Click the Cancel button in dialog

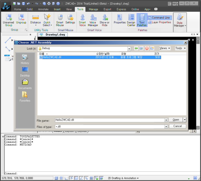pos(177,126)
